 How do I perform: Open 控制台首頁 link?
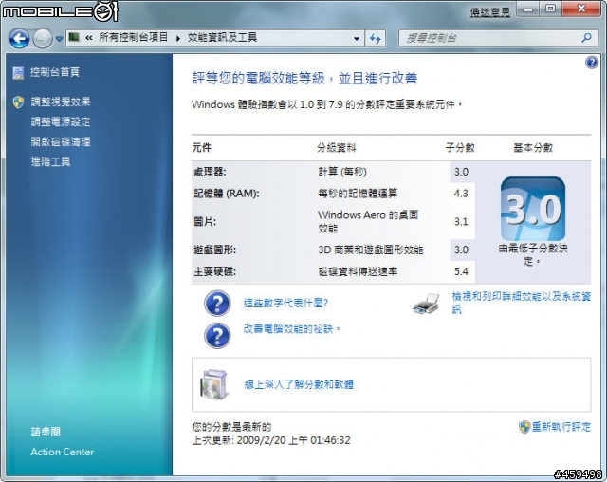55,72
